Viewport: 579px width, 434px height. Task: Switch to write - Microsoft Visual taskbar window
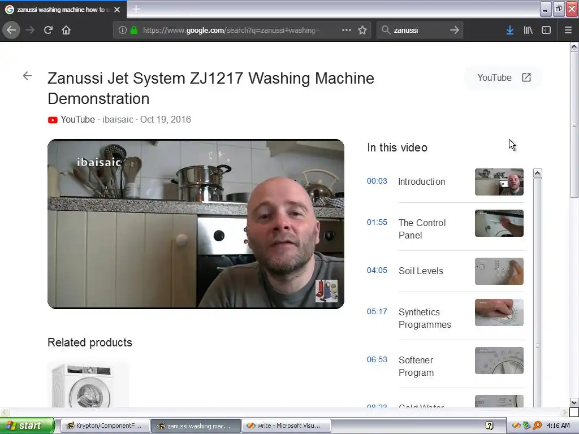pos(286,426)
